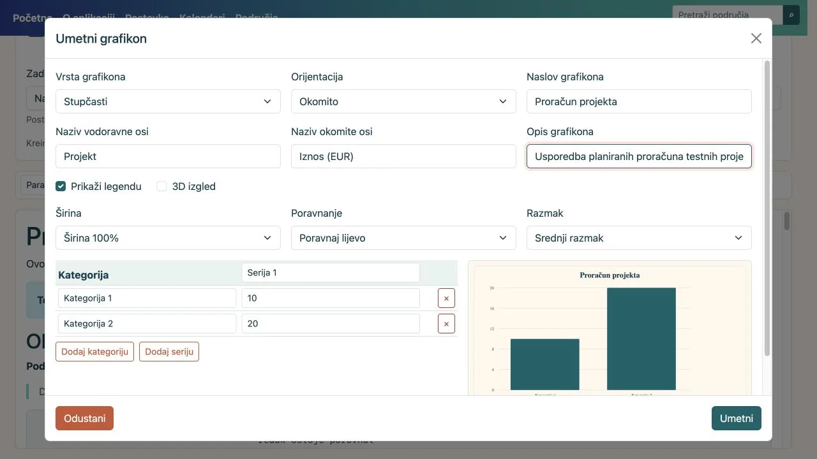Focus the Naslov grafikona field
This screenshot has height=459, width=817.
coord(639,101)
